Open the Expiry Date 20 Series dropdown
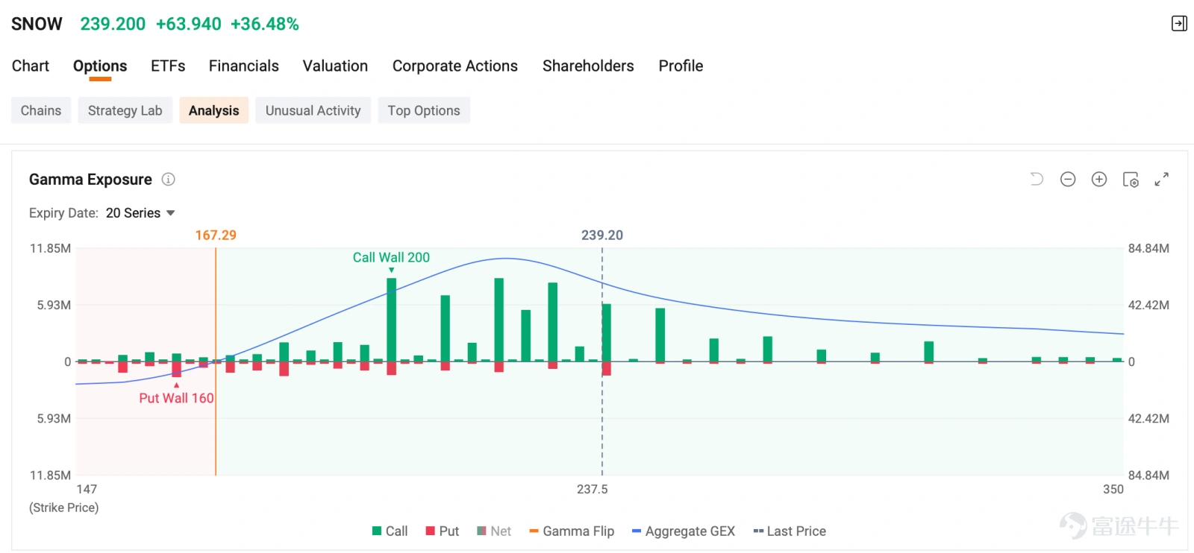This screenshot has height=553, width=1194. [x=140, y=213]
